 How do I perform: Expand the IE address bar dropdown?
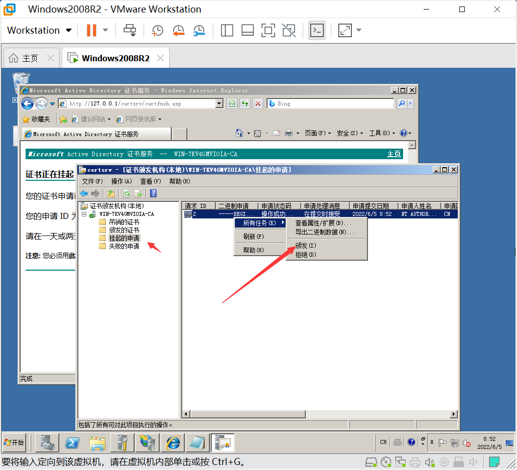tap(219, 103)
